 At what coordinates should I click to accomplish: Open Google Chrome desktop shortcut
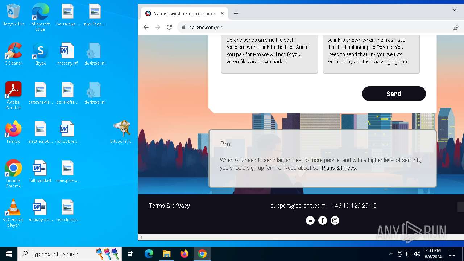click(13, 174)
